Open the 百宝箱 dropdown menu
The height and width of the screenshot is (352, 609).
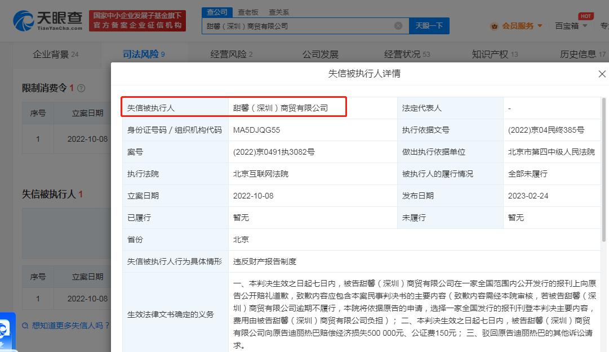click(571, 25)
